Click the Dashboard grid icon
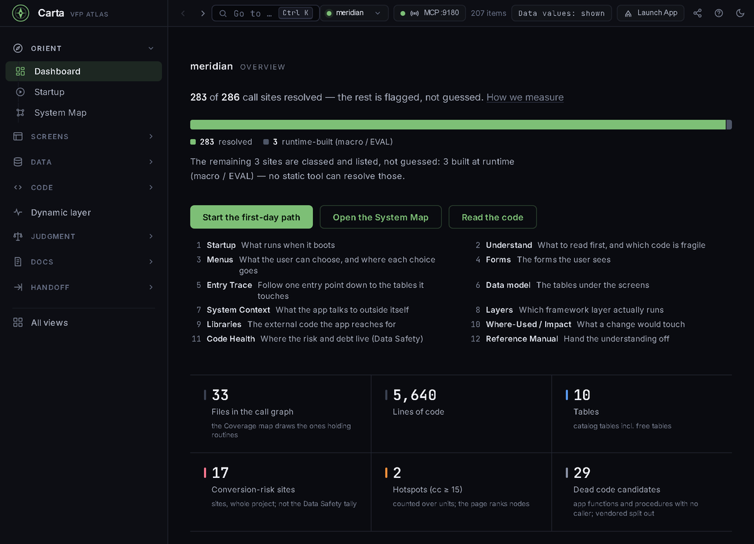The image size is (754, 544). [x=20, y=71]
